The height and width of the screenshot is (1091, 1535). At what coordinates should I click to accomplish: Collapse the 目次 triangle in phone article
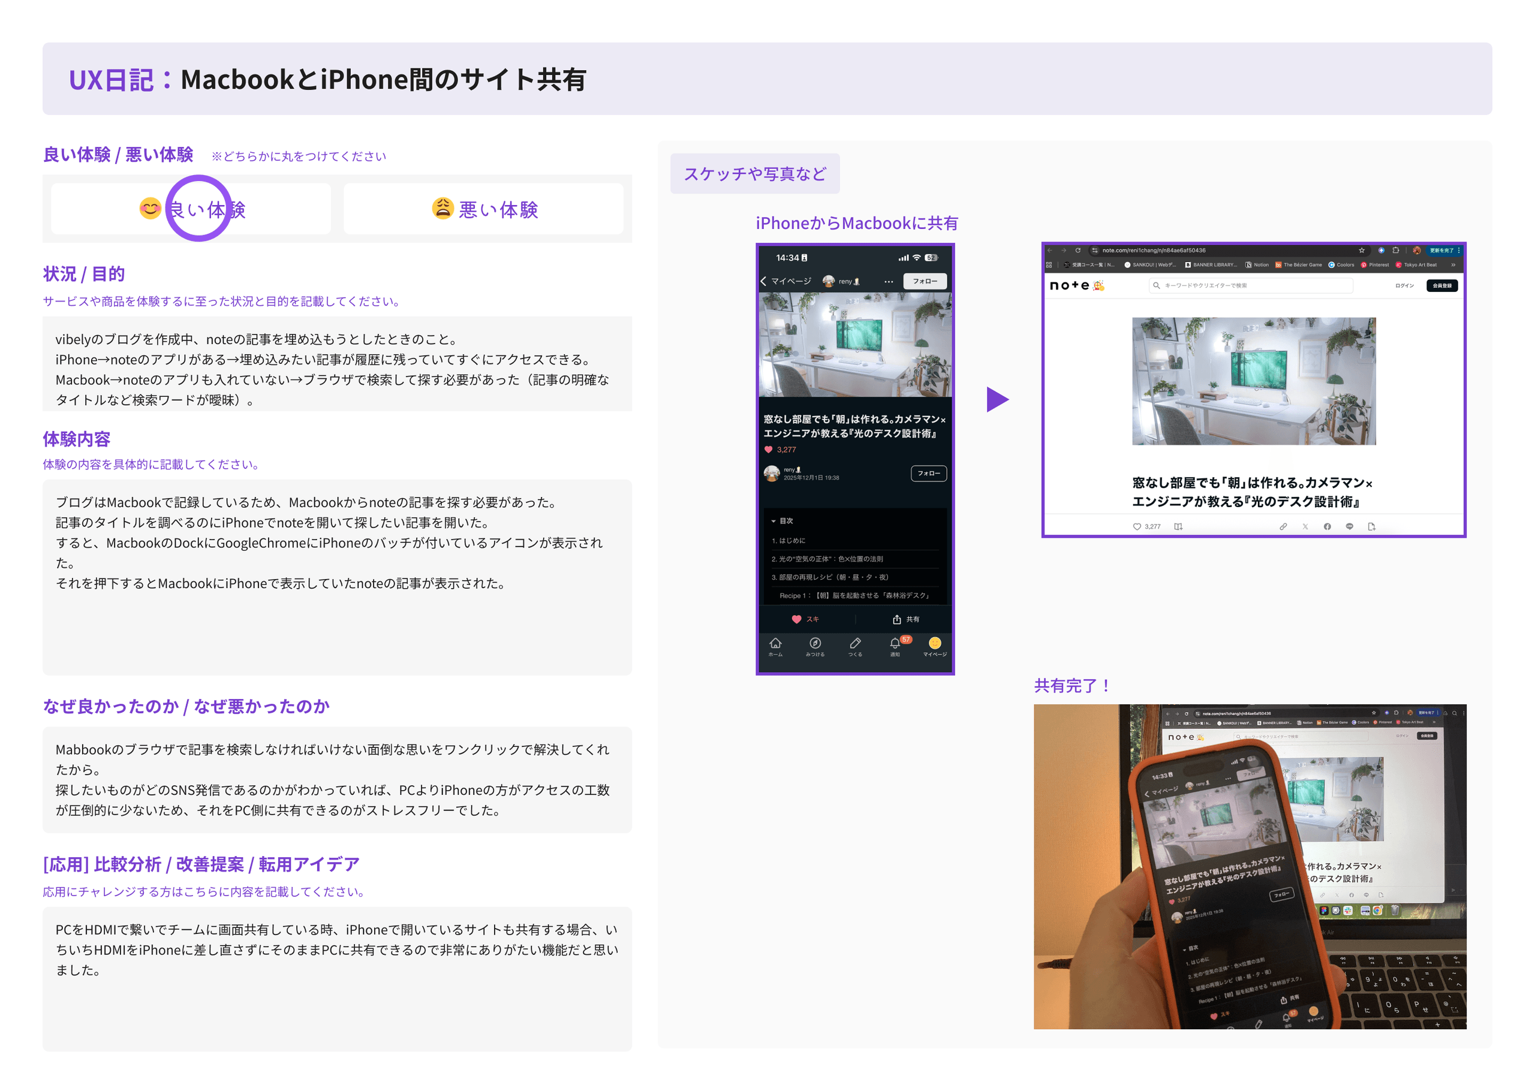(x=773, y=522)
